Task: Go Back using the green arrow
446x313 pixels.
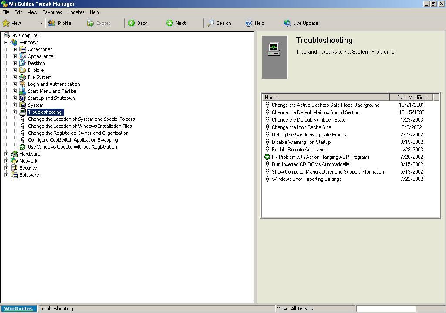Action: [x=138, y=23]
